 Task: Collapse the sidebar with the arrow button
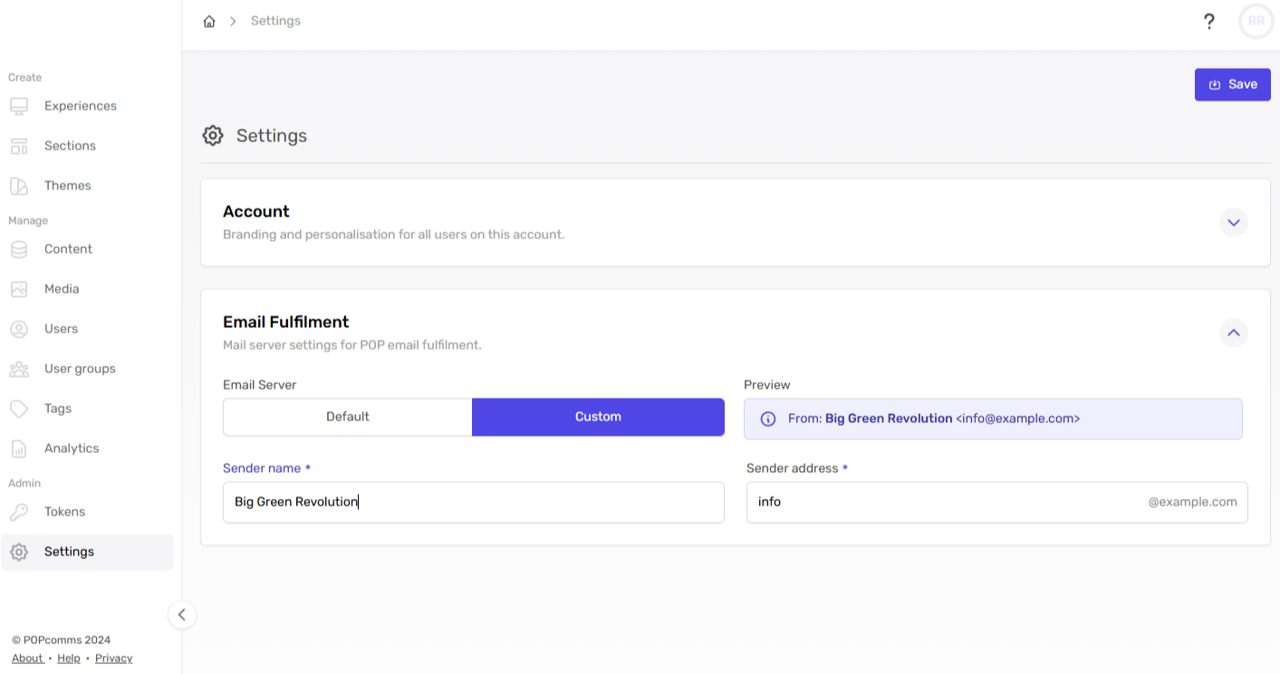181,614
